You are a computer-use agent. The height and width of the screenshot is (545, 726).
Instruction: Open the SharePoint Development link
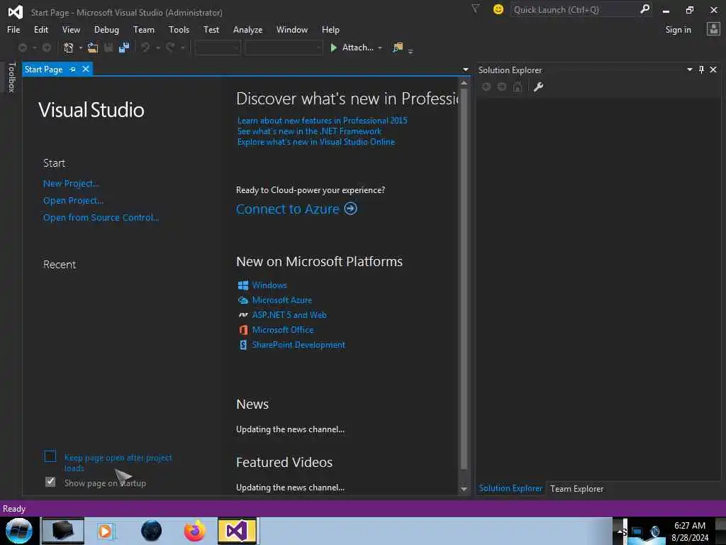click(x=298, y=345)
